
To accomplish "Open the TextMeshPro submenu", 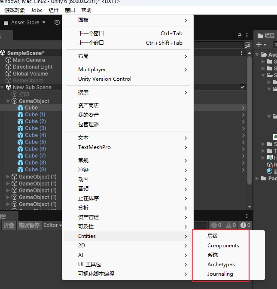I will [128, 147].
